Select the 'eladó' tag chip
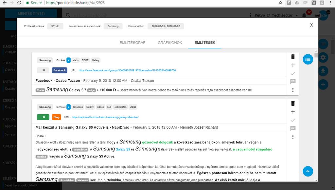 tap(76, 60)
